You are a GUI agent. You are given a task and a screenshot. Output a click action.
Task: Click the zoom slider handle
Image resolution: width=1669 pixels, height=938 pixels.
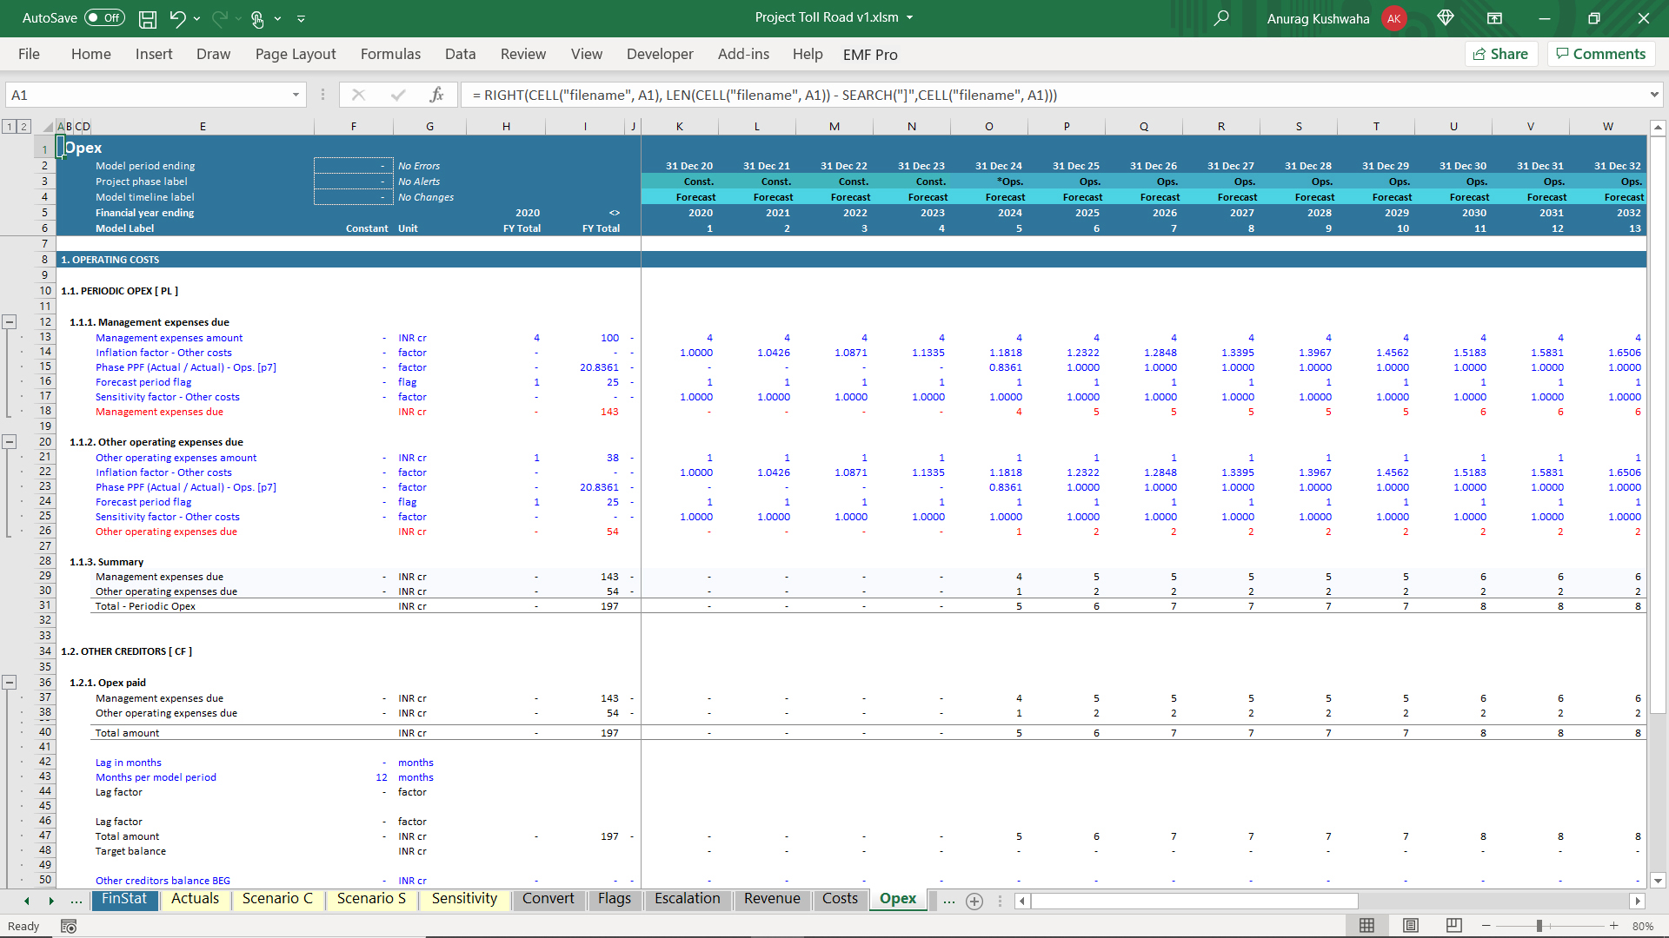[1539, 926]
